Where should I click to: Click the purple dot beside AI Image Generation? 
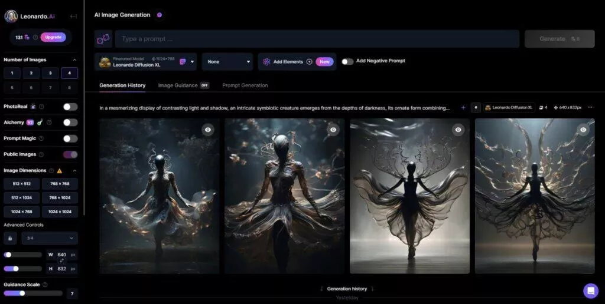[x=160, y=15]
